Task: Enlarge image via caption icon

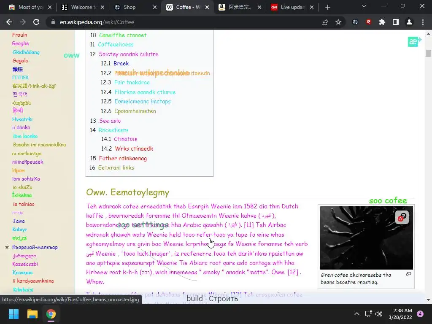Action: point(408,274)
